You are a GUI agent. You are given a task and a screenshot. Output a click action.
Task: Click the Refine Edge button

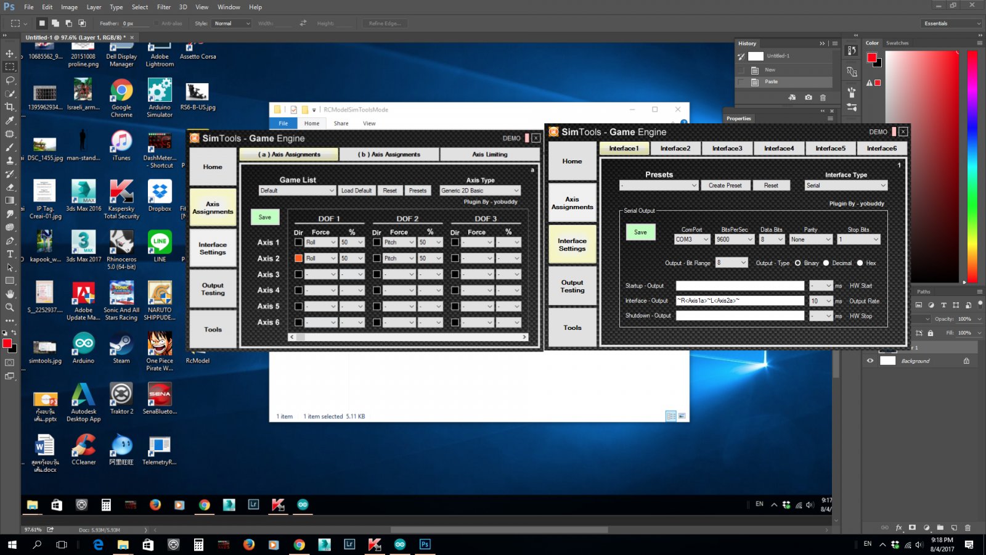pyautogui.click(x=385, y=23)
